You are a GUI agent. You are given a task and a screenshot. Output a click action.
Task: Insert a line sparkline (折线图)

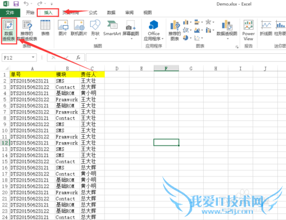click(266, 28)
